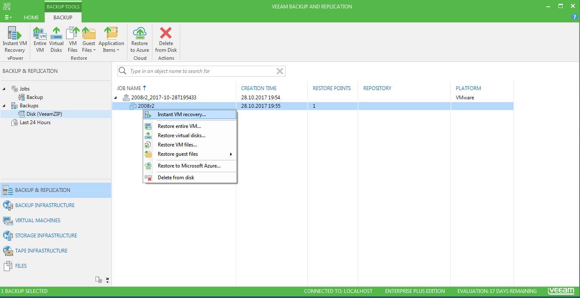Image resolution: width=580 pixels, height=298 pixels.
Task: Open Guest Files ribbon dropdown
Action: click(89, 39)
